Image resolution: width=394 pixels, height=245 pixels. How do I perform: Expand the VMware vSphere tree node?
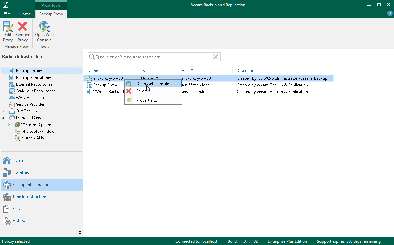(9, 125)
